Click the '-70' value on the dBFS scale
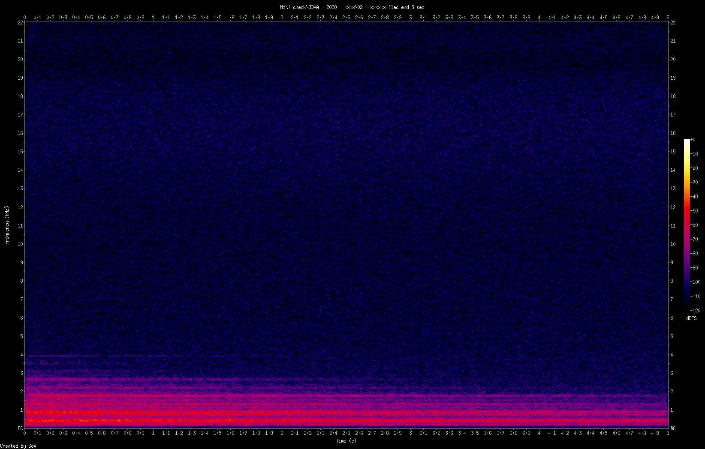705x449 pixels. click(694, 239)
